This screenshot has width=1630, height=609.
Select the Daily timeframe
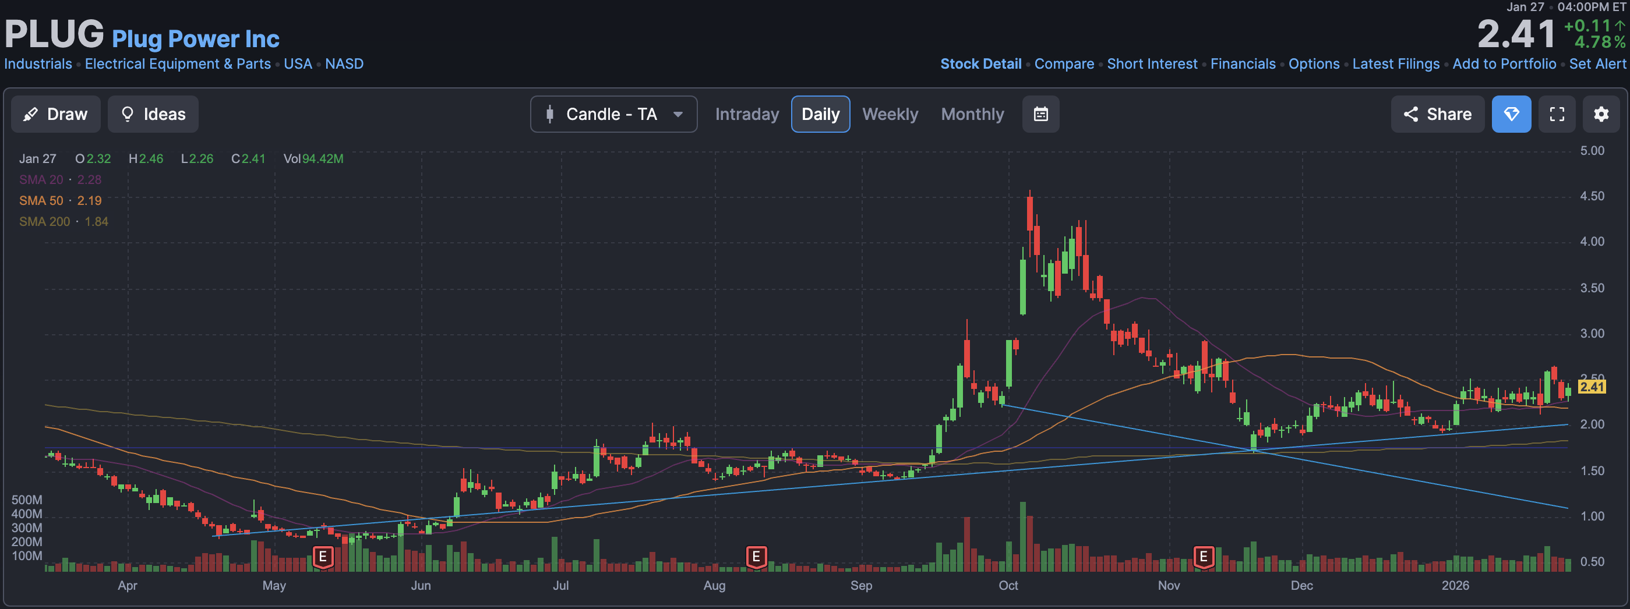[820, 115]
